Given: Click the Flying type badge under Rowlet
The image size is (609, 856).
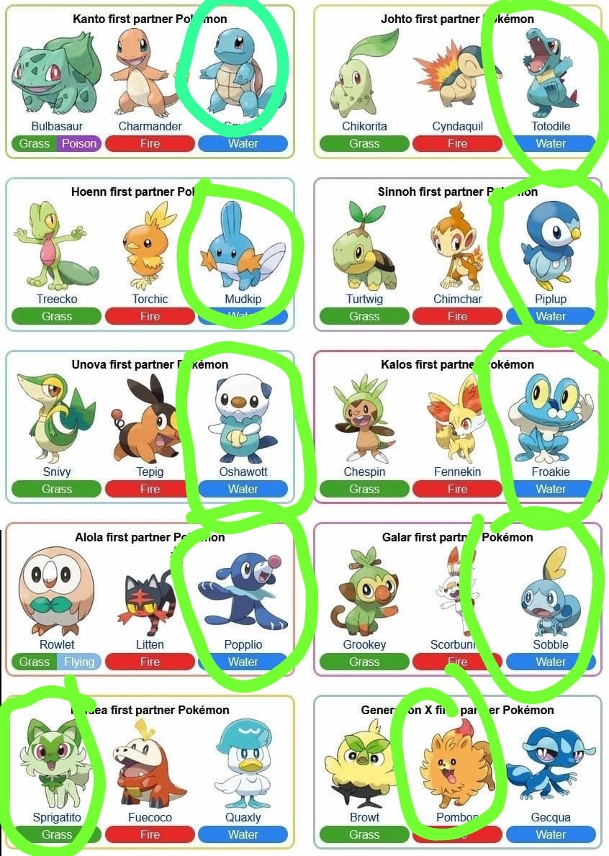Looking at the screenshot, I should [x=79, y=662].
